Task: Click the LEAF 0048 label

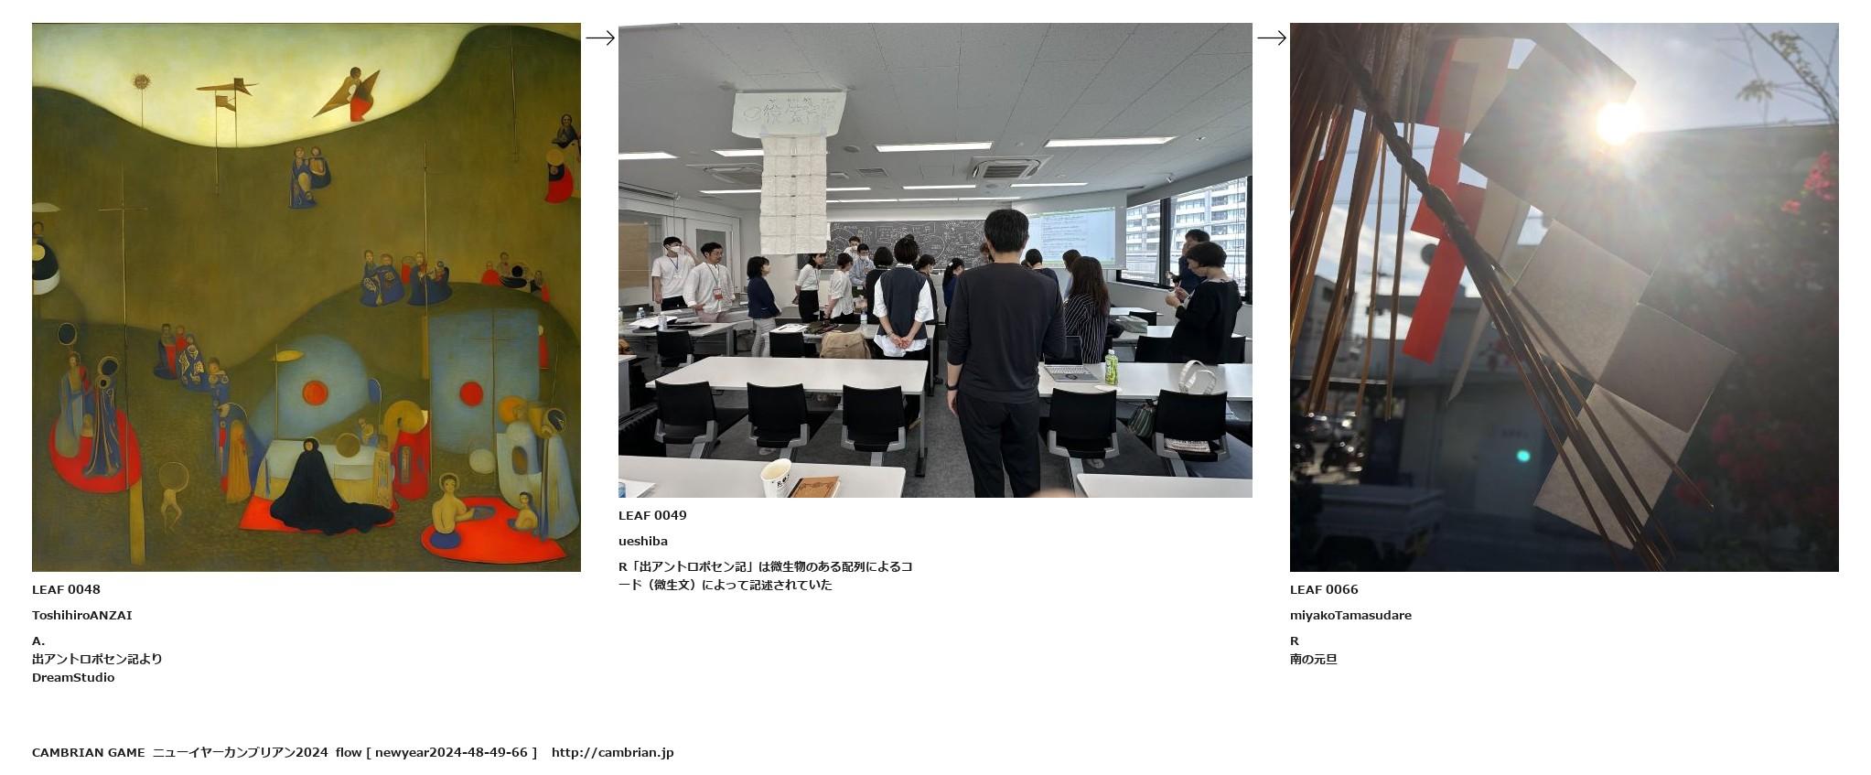Action: tap(66, 589)
